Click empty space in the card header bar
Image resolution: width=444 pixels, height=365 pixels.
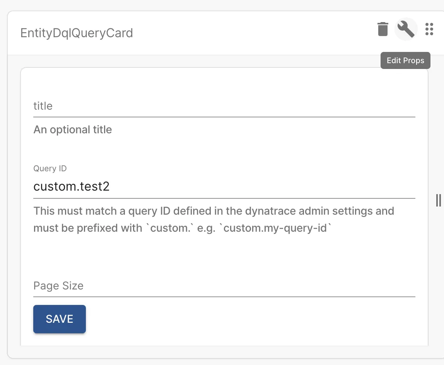251,33
